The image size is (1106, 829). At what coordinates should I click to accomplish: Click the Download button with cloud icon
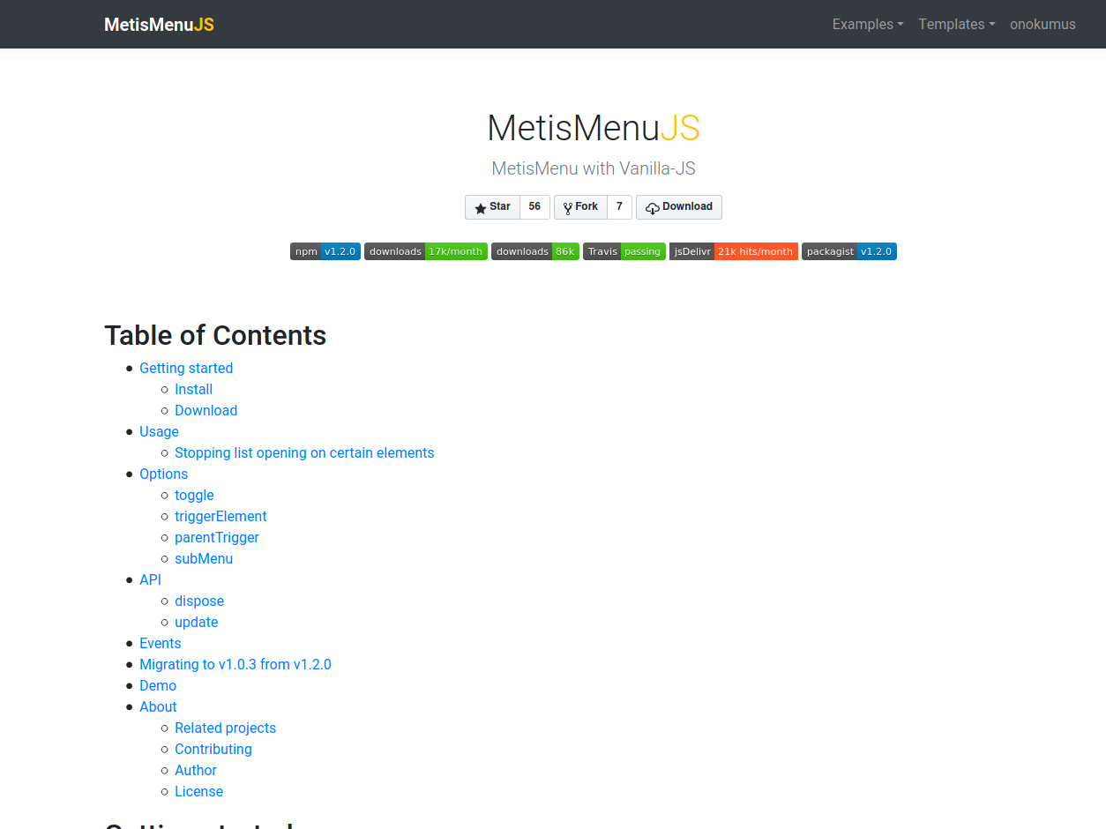coord(679,207)
